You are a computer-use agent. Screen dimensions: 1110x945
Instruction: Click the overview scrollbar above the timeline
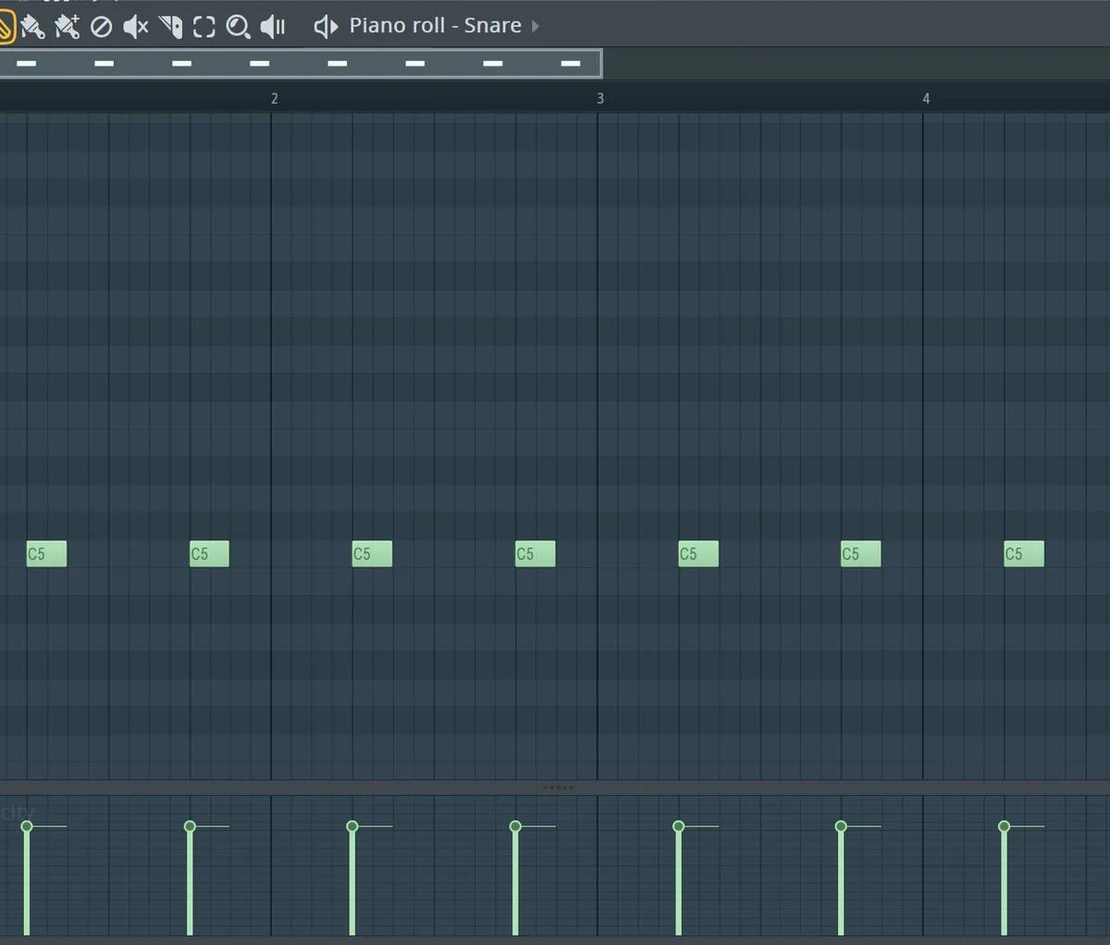[301, 63]
